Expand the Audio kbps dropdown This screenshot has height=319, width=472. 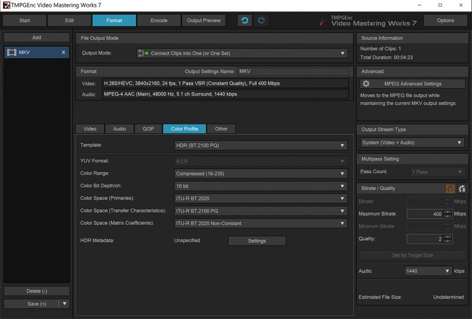coord(428,271)
